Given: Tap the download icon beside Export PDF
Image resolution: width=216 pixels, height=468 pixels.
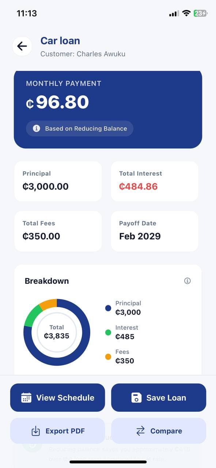Looking at the screenshot, I should (35, 431).
